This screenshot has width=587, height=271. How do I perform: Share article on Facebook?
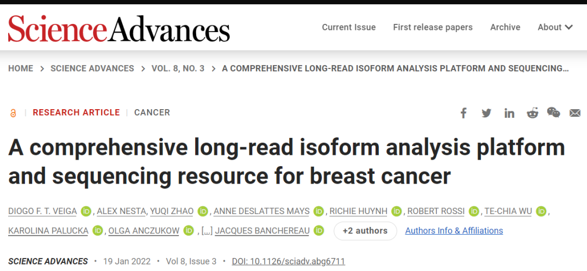(464, 113)
